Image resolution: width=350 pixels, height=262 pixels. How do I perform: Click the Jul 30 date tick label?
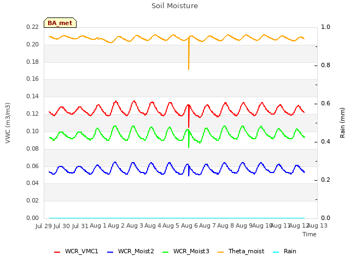[x=62, y=226]
